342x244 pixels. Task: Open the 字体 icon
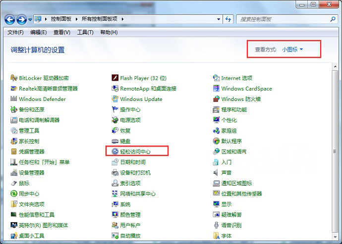pos(216,236)
